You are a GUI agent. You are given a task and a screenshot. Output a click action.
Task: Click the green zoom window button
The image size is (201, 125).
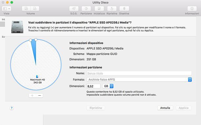(12, 2)
